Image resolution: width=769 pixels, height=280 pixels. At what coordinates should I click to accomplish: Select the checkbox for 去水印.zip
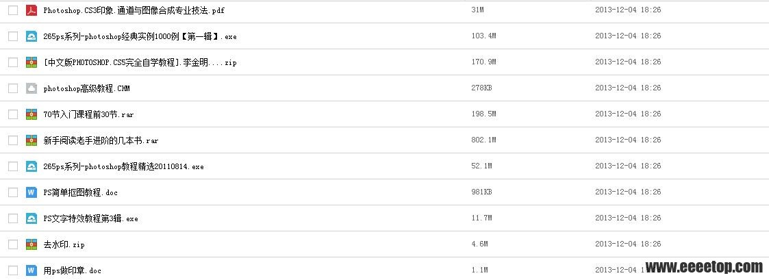pos(13,244)
